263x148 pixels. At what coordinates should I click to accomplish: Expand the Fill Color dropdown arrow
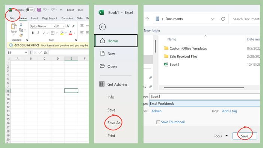coord(66,33)
